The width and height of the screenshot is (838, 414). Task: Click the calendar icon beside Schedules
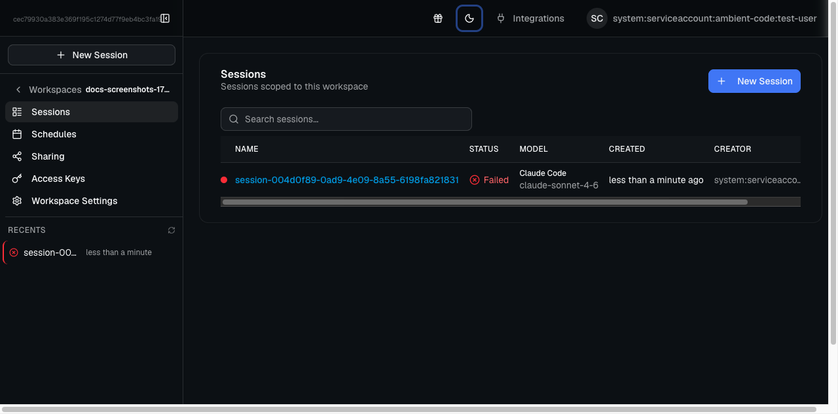tap(17, 134)
